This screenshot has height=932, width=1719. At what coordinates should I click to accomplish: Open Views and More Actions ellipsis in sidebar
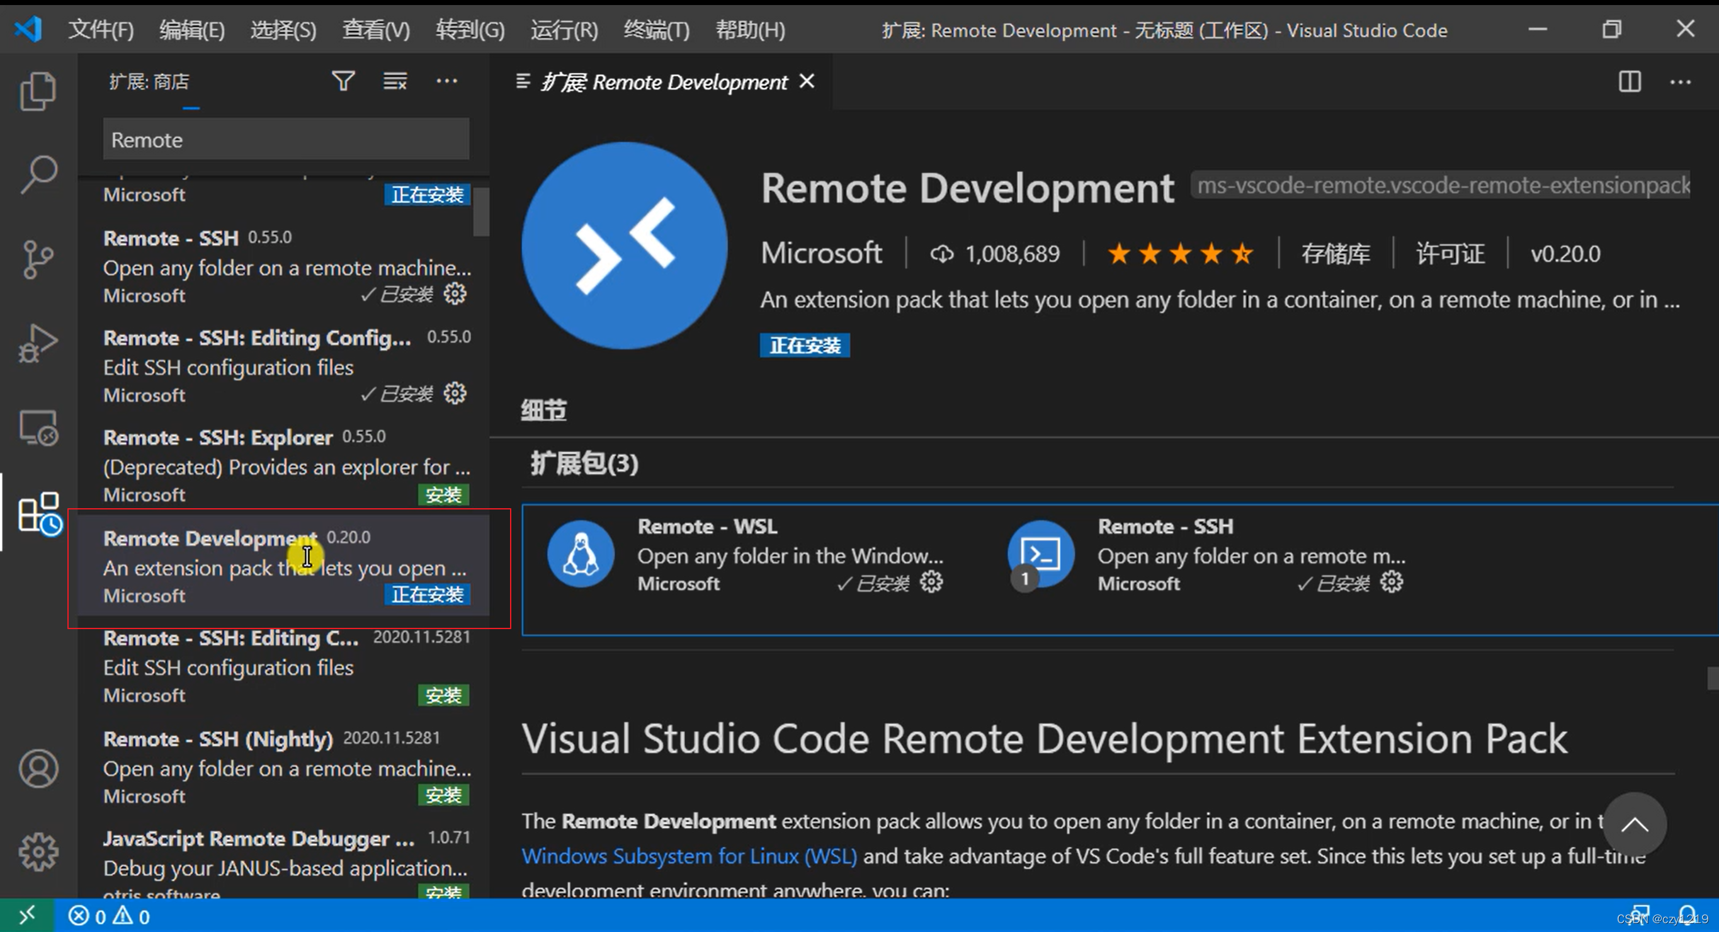446,81
